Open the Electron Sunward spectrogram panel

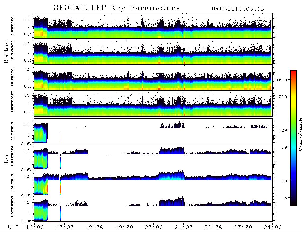click(x=153, y=26)
